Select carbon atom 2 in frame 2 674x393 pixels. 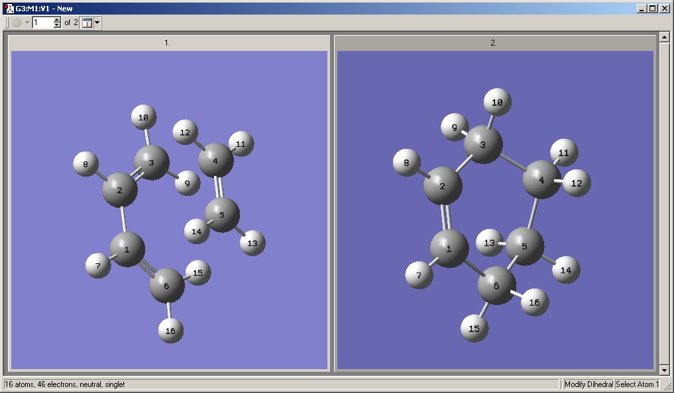pos(443,186)
